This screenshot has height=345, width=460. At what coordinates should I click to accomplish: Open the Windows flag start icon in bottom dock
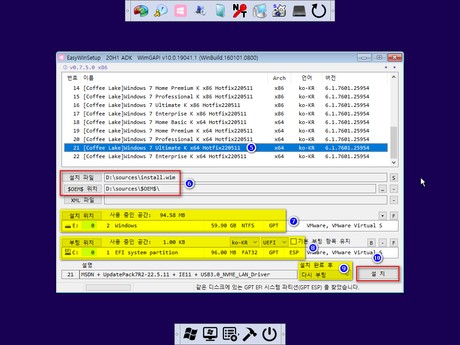(x=190, y=334)
